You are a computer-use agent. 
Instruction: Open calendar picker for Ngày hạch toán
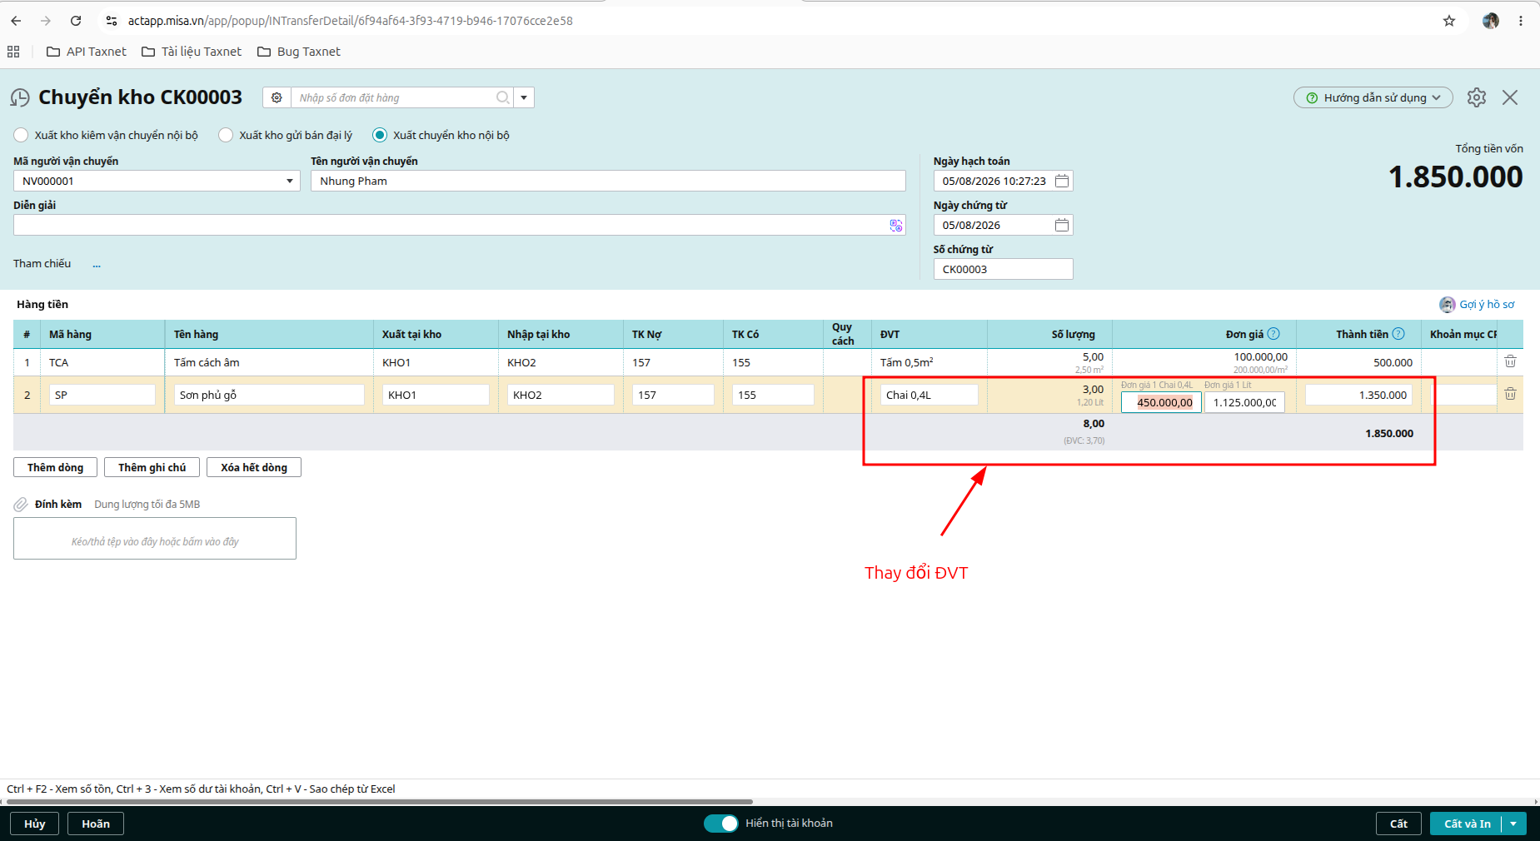click(1062, 181)
